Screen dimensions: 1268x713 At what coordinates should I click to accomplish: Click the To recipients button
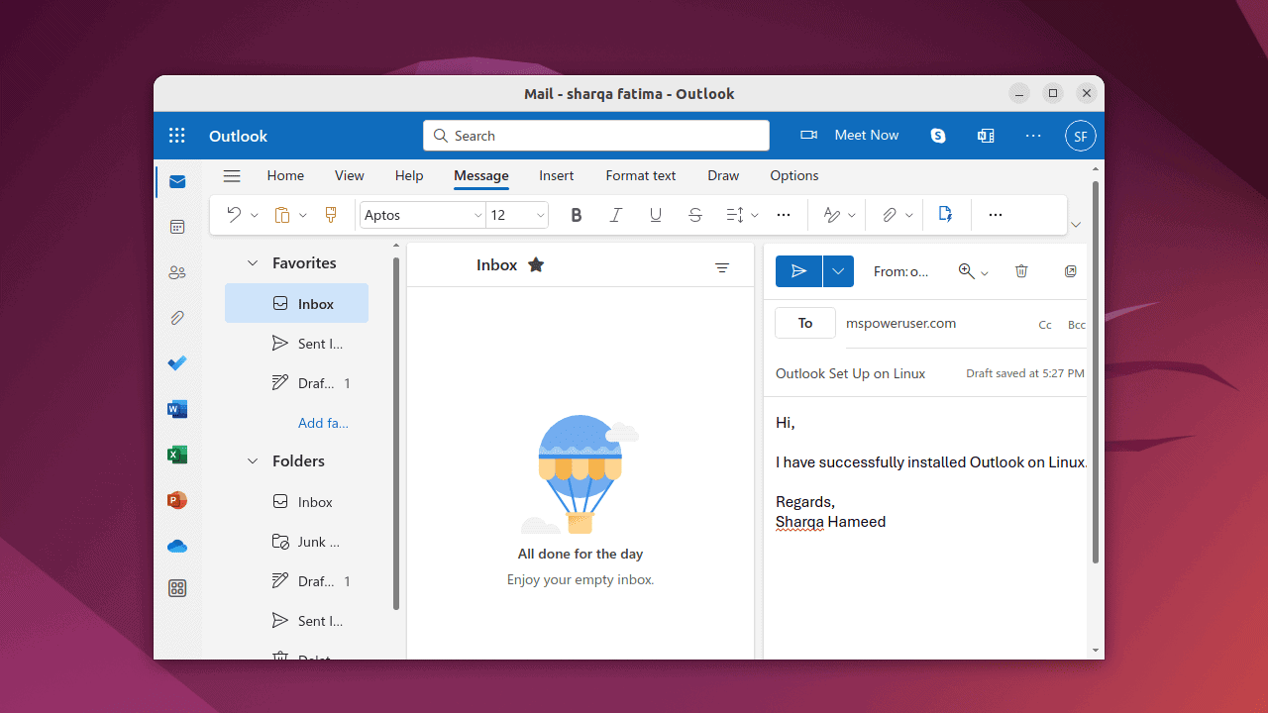pos(805,323)
